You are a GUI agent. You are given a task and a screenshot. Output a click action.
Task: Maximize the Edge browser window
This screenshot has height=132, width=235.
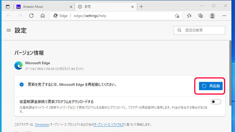point(214,6)
